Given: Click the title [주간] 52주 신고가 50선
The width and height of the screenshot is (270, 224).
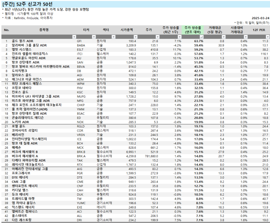Looking at the screenshot, I should tap(28, 4).
